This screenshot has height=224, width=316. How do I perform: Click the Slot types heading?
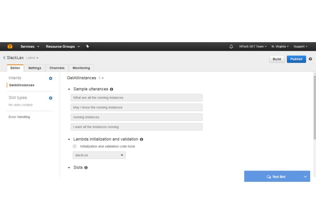coord(18,97)
